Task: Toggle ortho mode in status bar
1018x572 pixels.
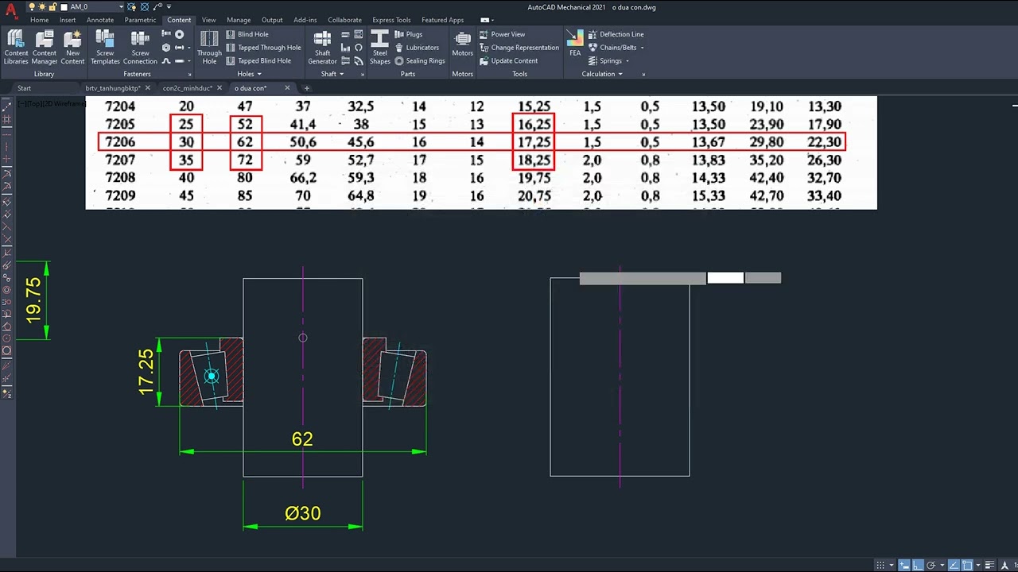Action: point(918,565)
